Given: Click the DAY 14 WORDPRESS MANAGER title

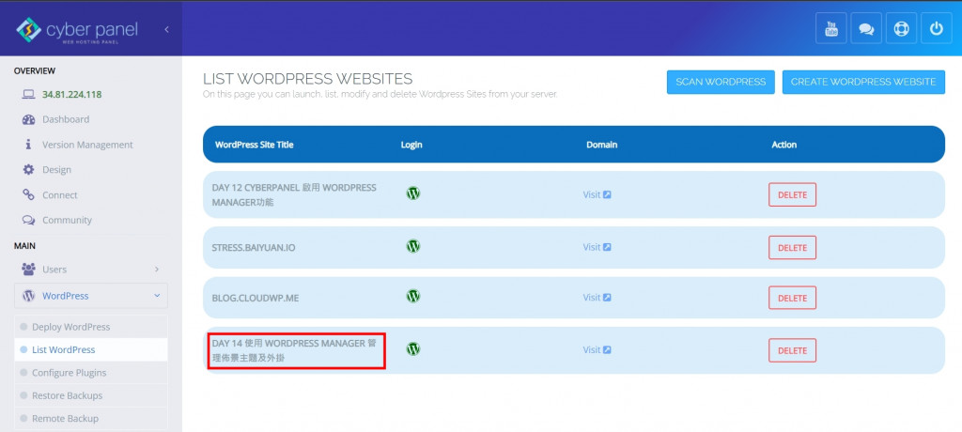Looking at the screenshot, I should point(294,350).
